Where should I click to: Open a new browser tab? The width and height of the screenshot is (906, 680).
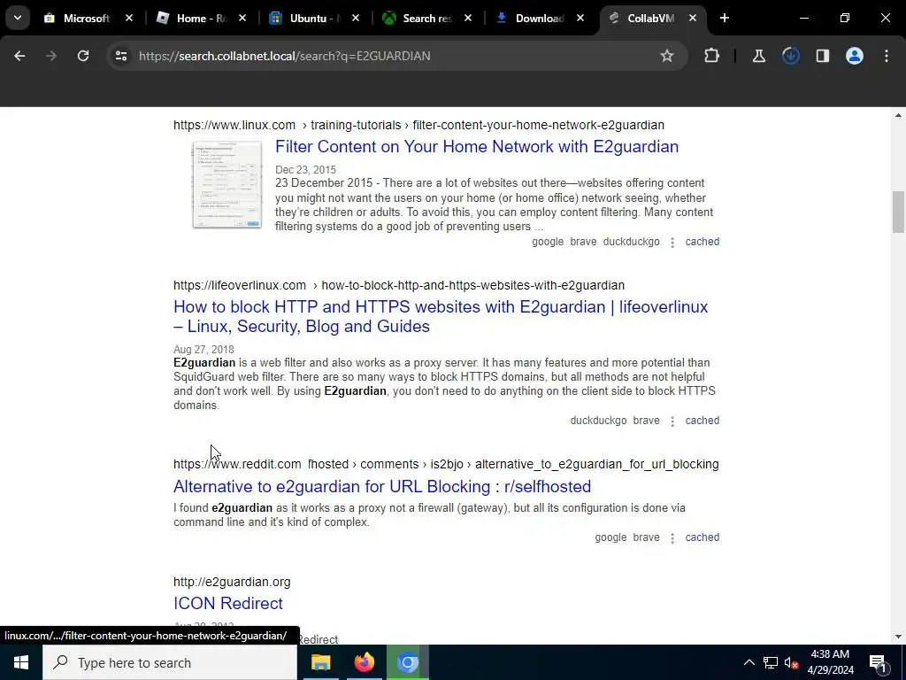point(724,18)
